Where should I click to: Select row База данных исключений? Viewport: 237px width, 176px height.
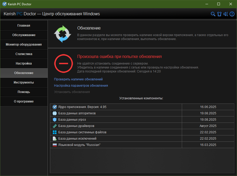coord(142,139)
